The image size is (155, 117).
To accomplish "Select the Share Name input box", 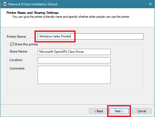I will click(x=74, y=52).
